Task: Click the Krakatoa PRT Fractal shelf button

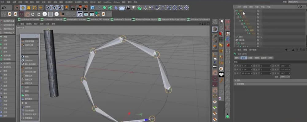Action: point(51,19)
